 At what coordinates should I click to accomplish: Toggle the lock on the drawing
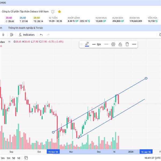pyautogui.click(x=120, y=44)
